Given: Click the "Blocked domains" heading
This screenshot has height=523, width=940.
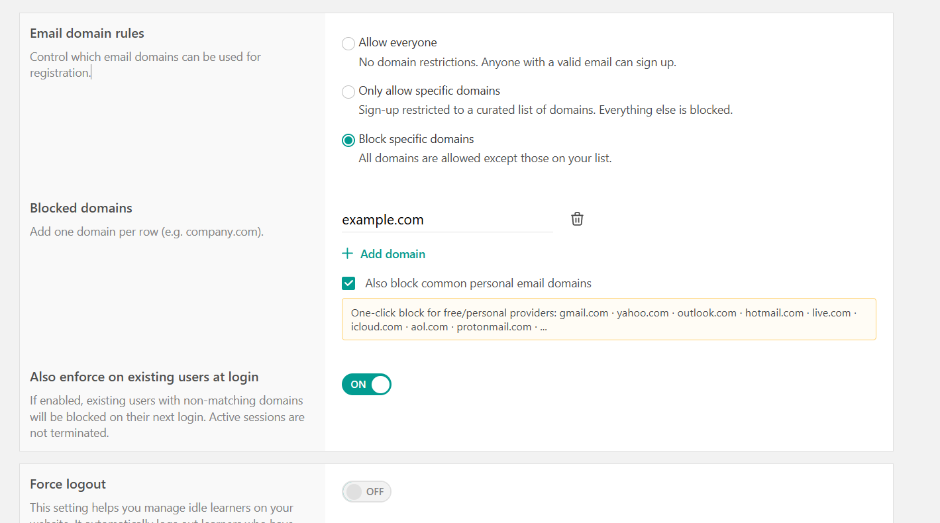Looking at the screenshot, I should [x=81, y=208].
